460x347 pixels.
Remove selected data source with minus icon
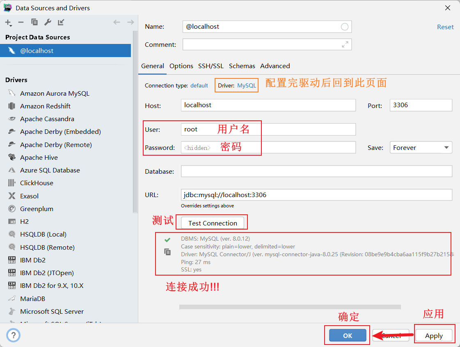point(21,22)
